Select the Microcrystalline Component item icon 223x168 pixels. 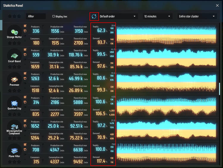click(x=15, y=127)
